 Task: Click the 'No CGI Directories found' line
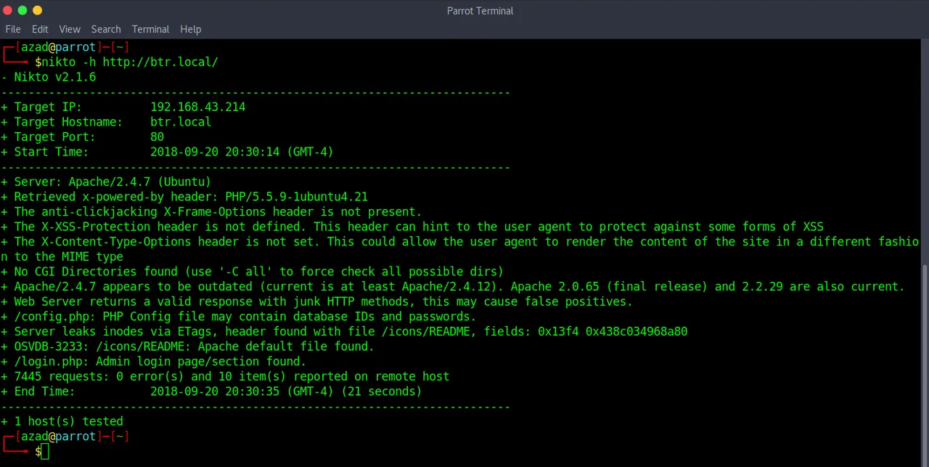(252, 272)
